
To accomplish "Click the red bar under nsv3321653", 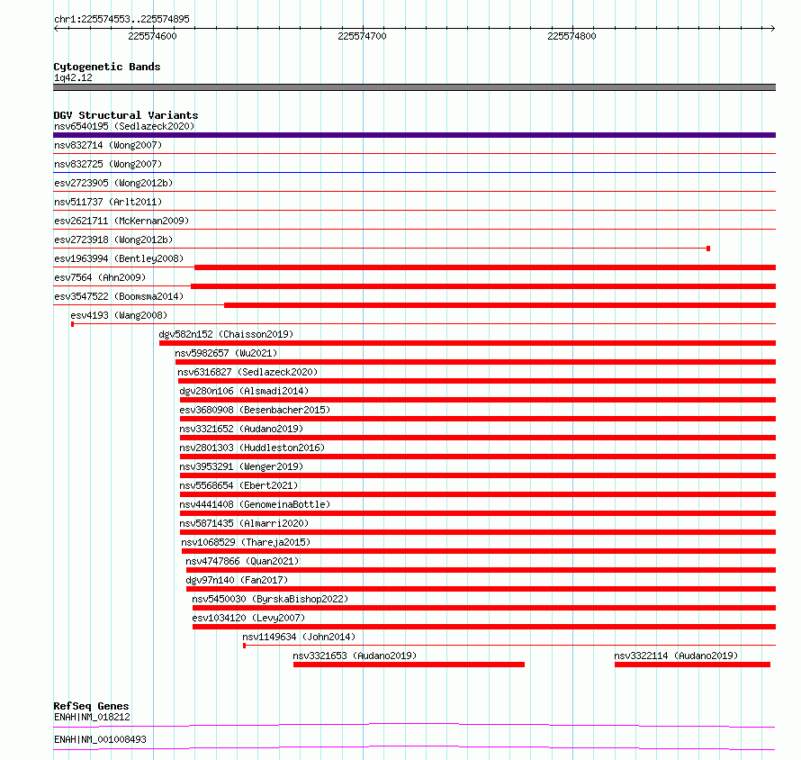I will click(x=409, y=665).
